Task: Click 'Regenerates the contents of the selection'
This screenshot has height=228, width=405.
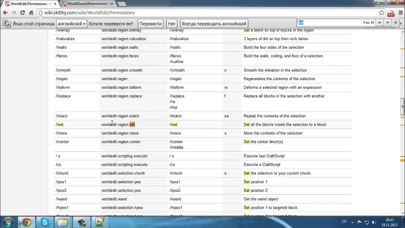Action: click(x=279, y=79)
